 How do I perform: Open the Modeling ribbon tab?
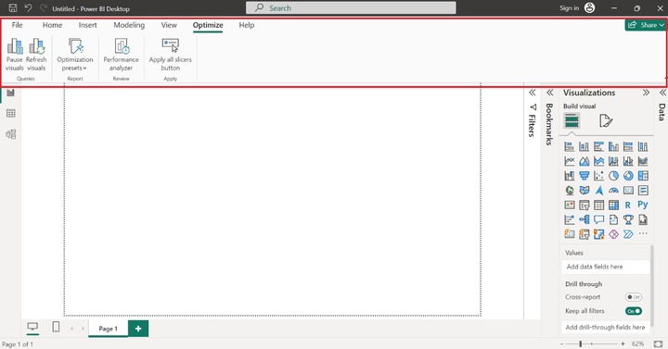[x=129, y=25]
